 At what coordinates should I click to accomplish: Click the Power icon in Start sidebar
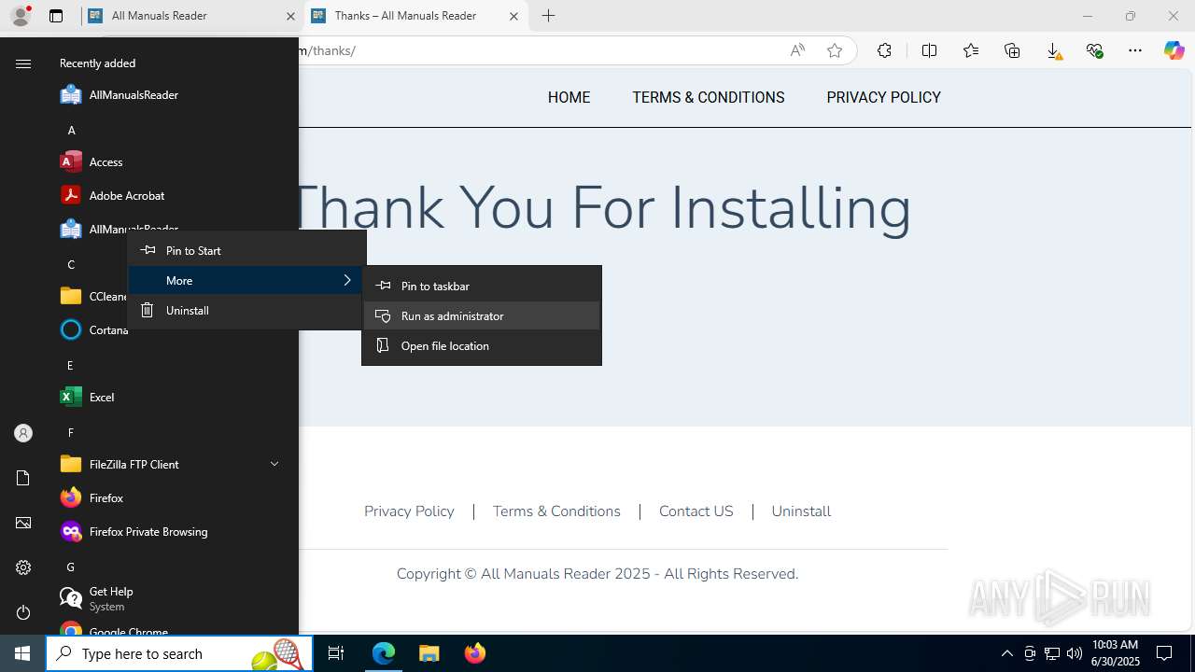(23, 612)
